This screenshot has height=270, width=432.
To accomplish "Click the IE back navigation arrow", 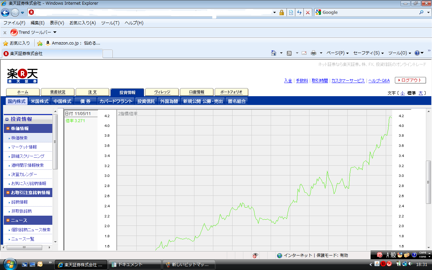I will (5, 13).
